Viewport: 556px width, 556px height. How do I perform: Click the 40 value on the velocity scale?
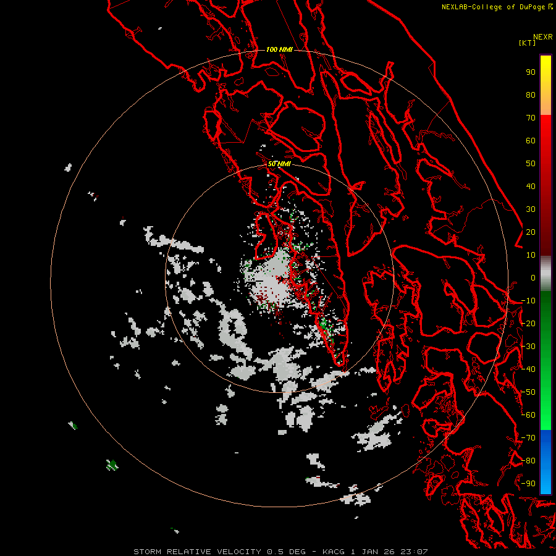point(531,187)
